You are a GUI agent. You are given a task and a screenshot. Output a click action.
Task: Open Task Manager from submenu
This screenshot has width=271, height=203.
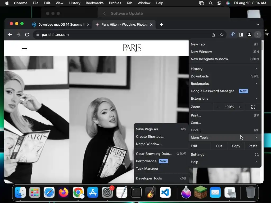pyautogui.click(x=161, y=169)
